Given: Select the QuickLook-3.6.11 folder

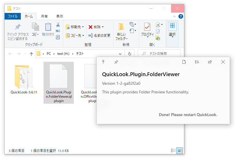Looking at the screenshot, I should (x=24, y=79).
